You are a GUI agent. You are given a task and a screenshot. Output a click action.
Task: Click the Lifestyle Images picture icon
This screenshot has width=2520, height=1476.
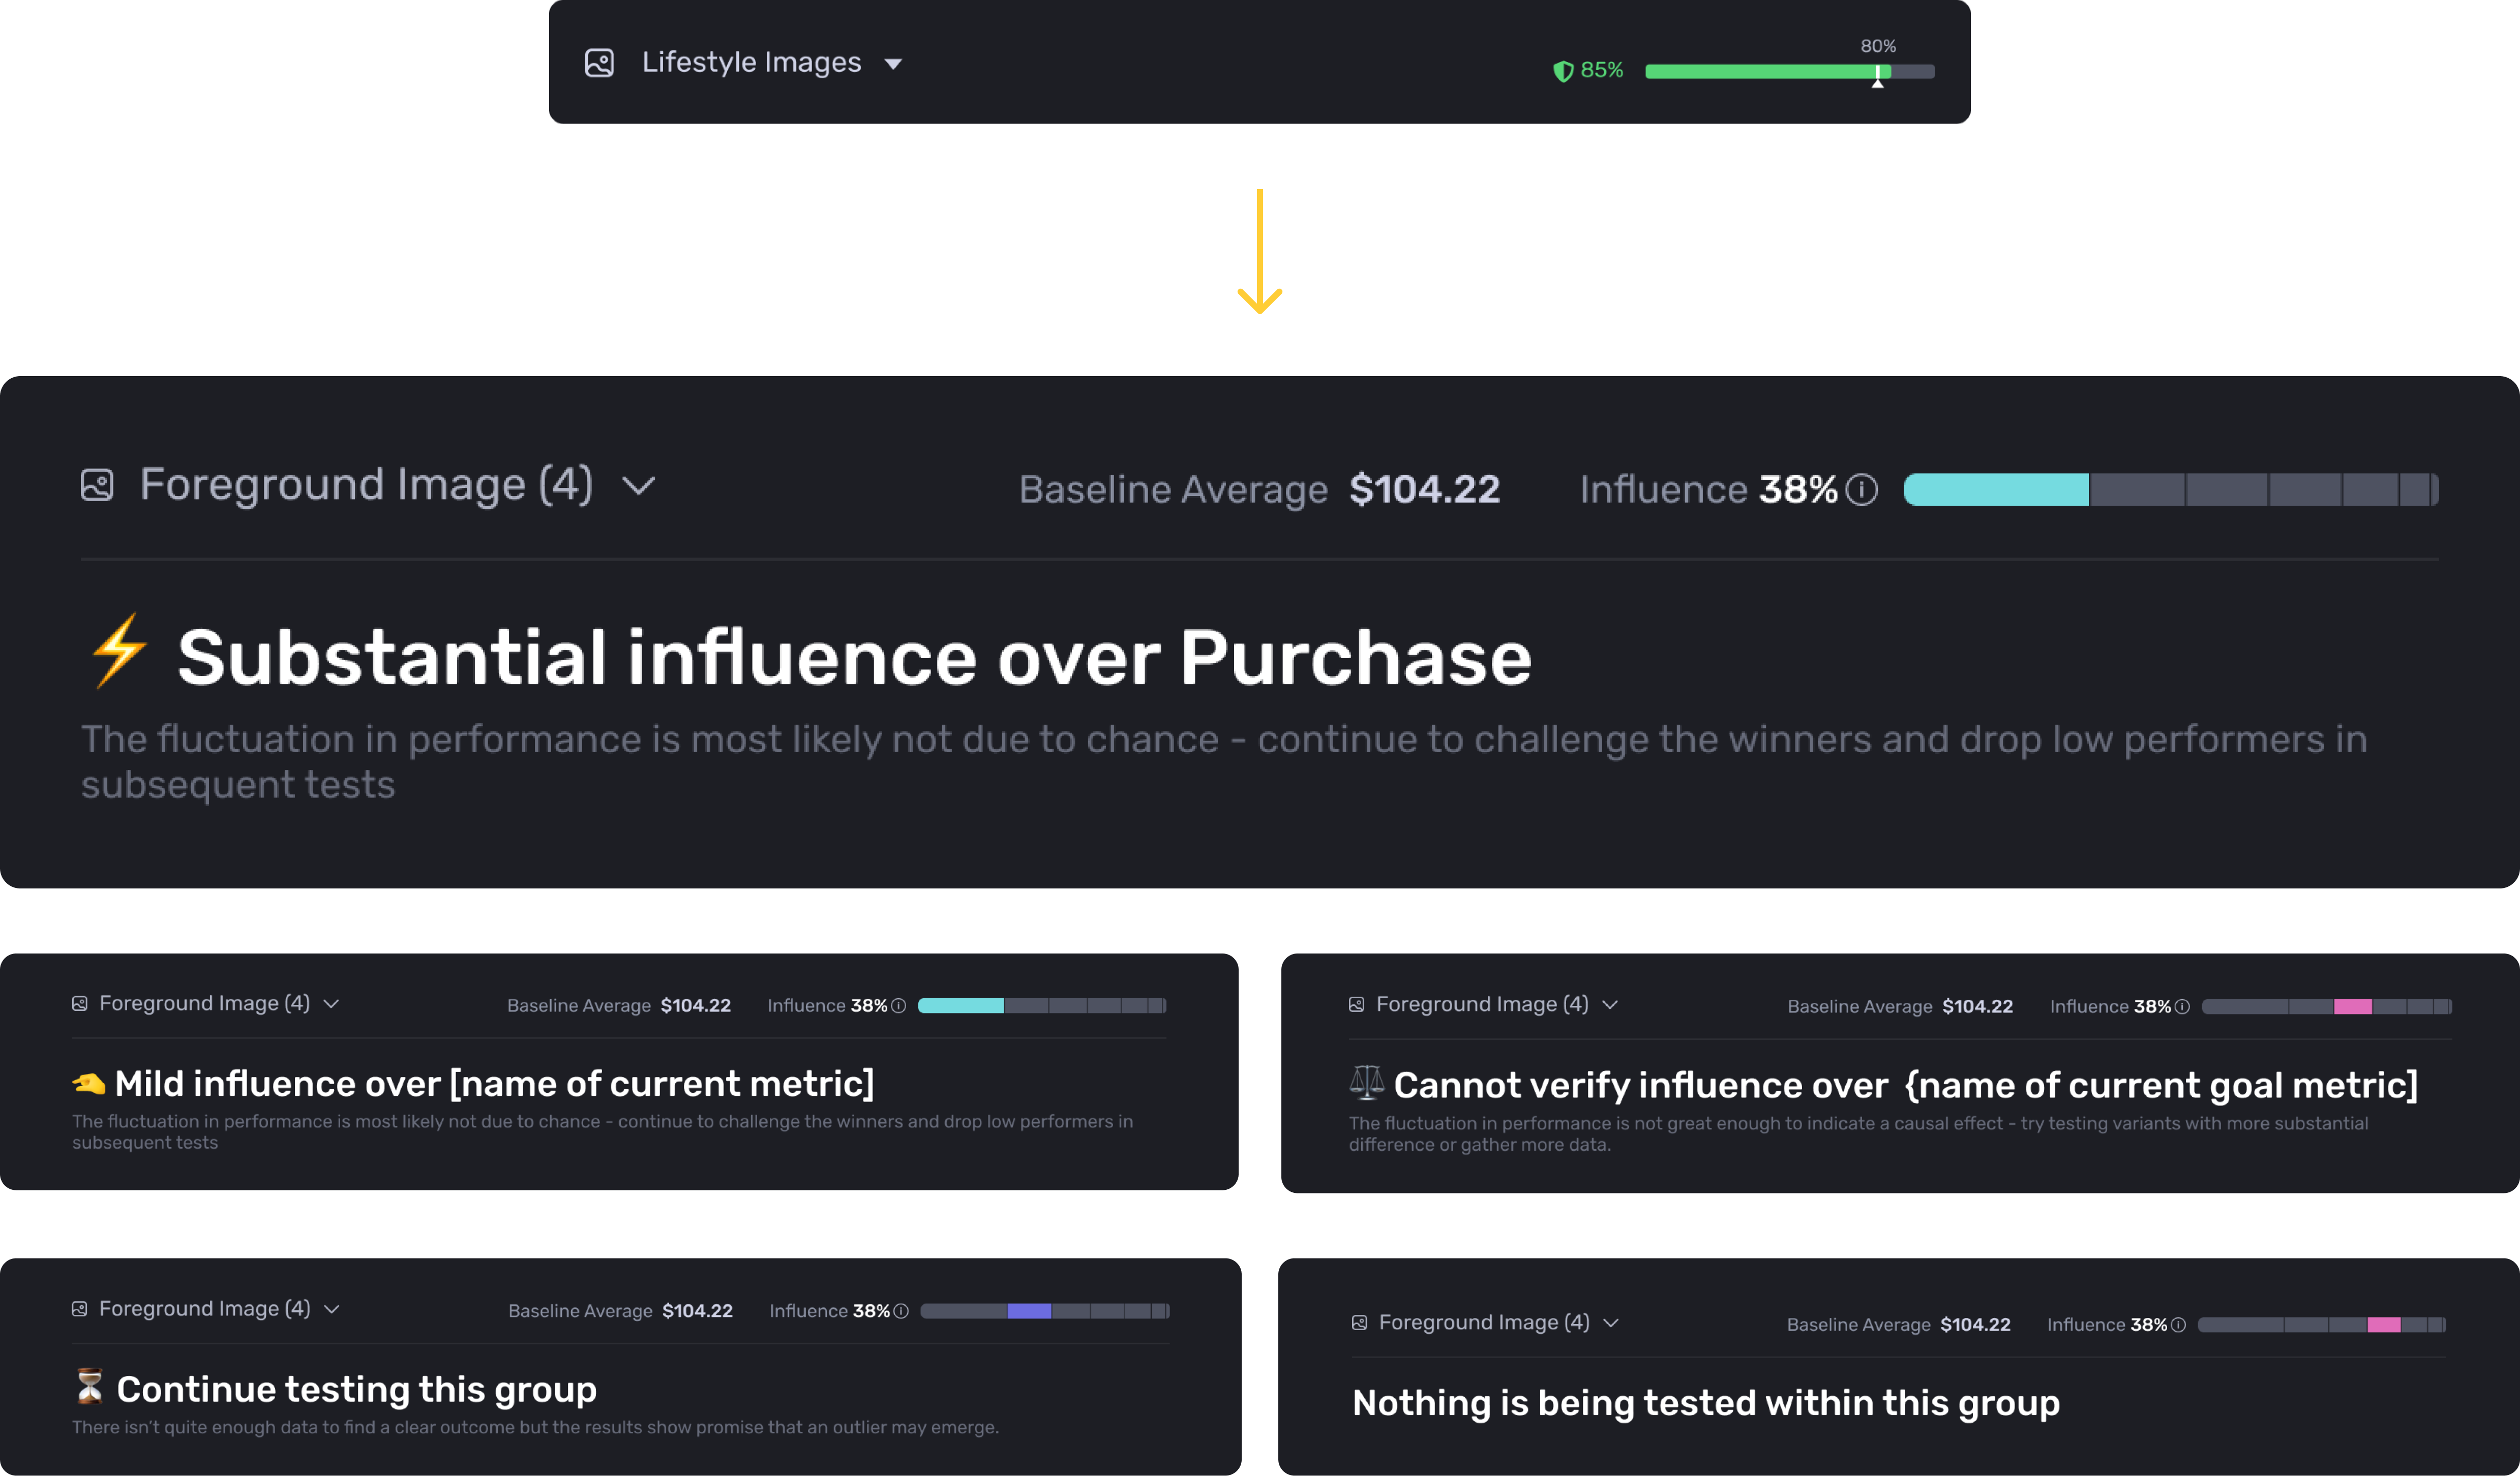click(x=599, y=63)
